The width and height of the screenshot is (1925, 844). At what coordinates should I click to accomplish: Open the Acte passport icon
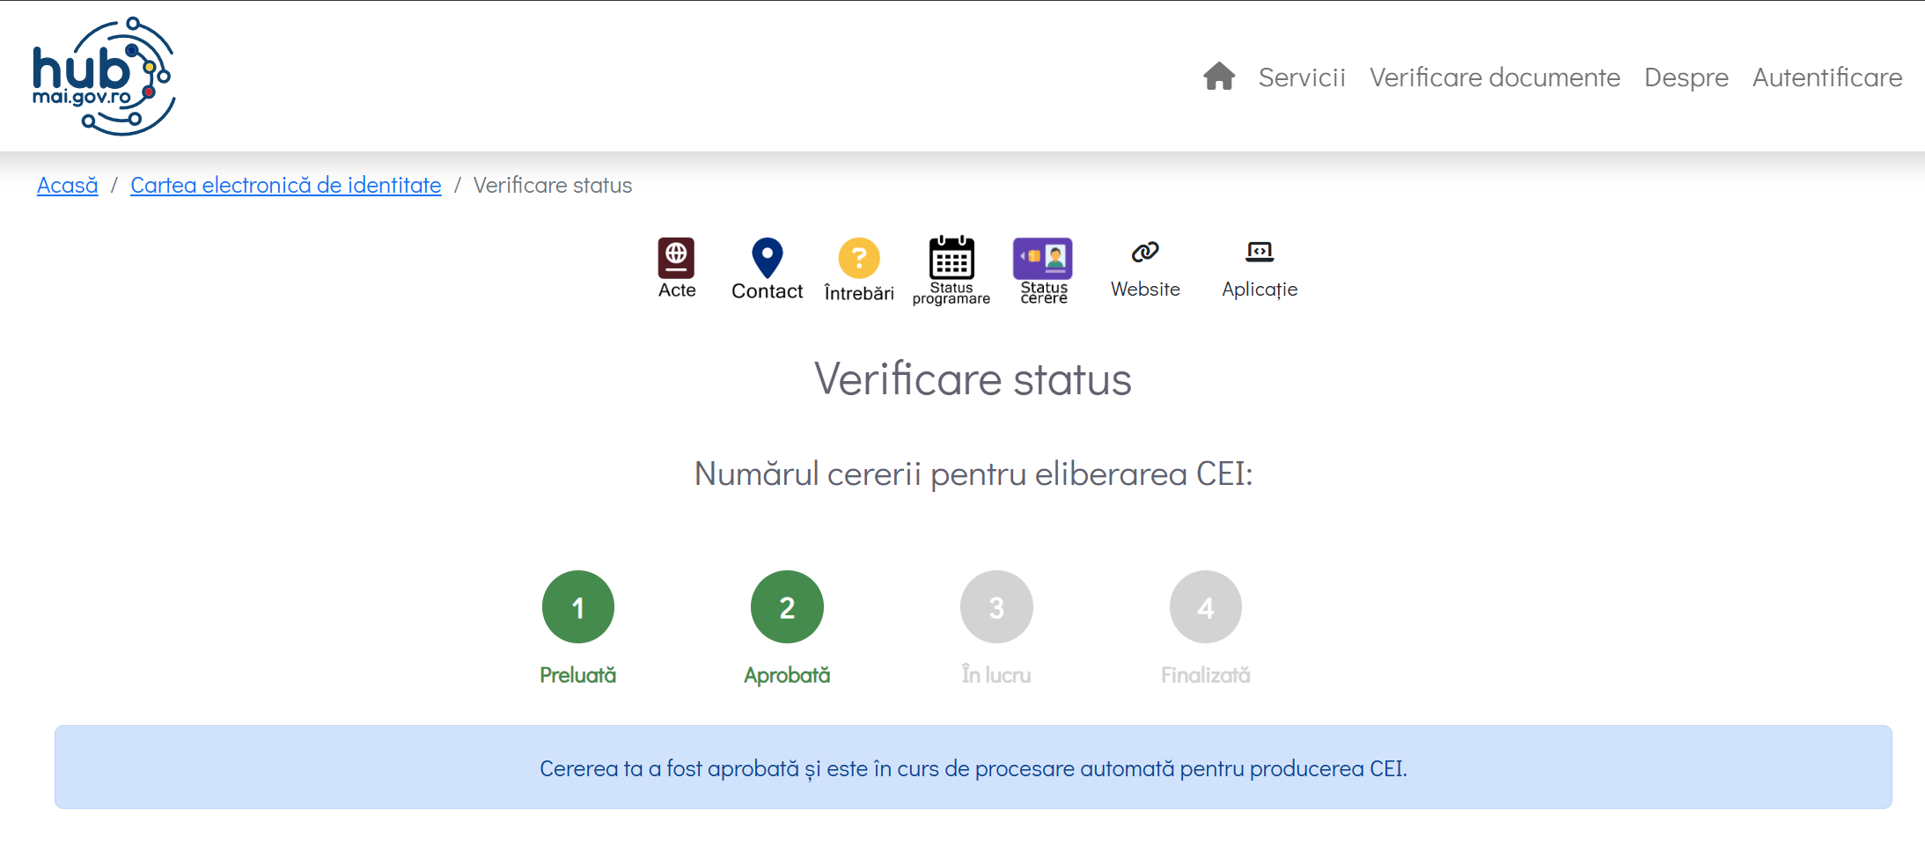[676, 258]
